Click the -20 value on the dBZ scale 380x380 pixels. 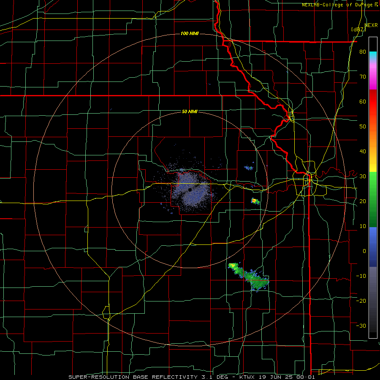tap(361, 301)
